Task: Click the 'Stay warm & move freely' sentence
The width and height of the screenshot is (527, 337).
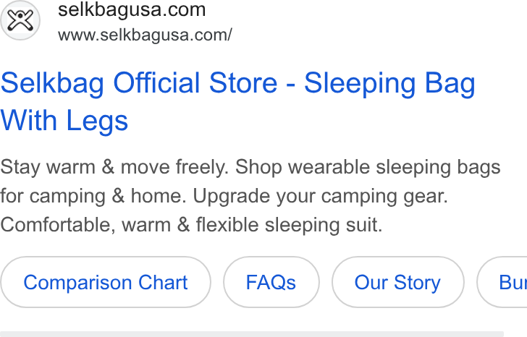Action: (114, 167)
